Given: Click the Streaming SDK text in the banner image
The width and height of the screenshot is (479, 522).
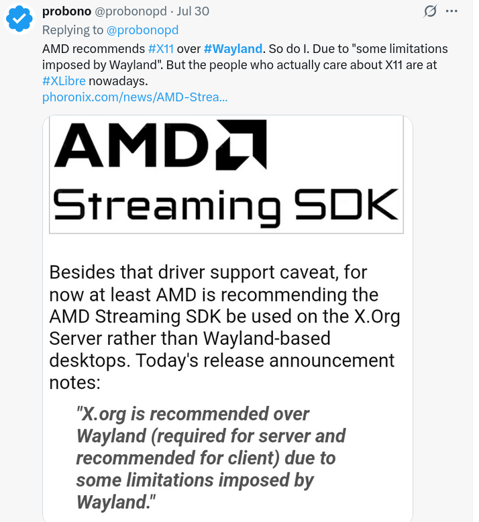Looking at the screenshot, I should (225, 206).
